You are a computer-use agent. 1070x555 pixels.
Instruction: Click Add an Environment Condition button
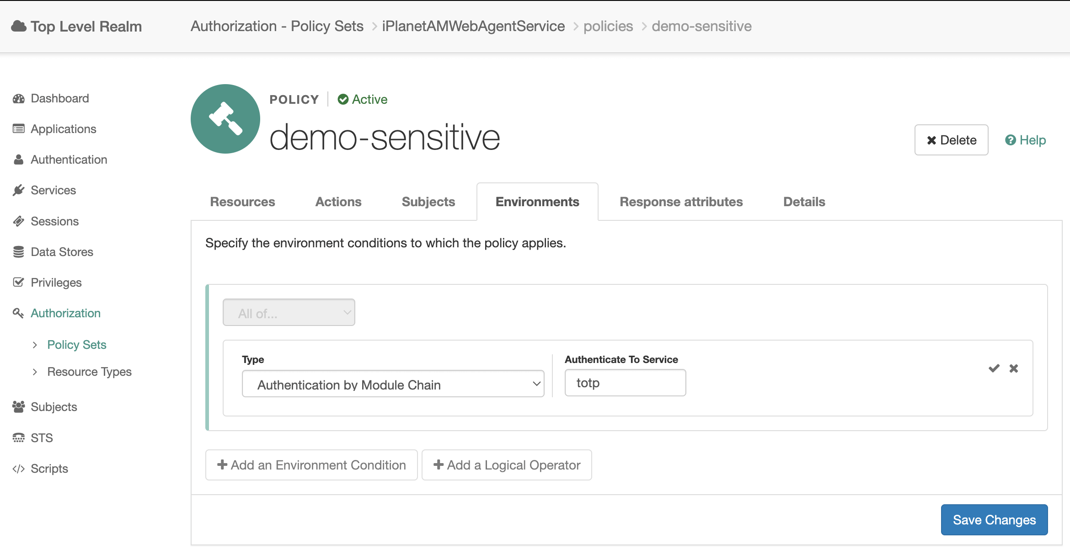[311, 465]
